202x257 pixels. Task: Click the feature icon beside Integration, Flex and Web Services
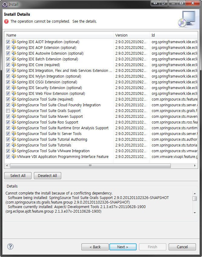(x=14, y=70)
